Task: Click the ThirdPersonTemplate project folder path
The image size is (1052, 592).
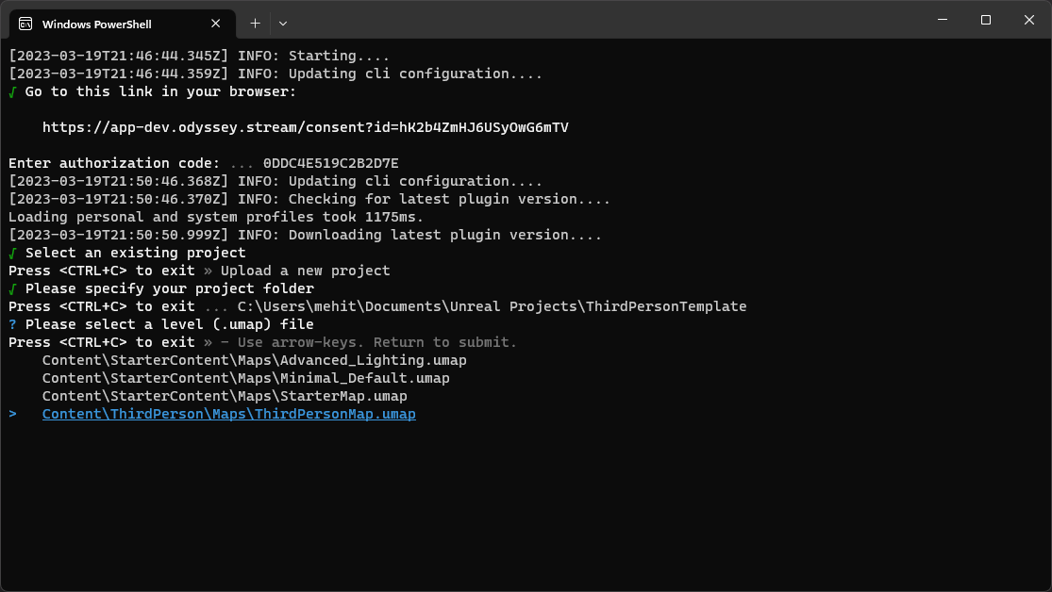Action: [x=492, y=306]
